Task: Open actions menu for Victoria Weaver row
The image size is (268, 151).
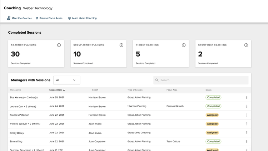Action: [x=247, y=124]
